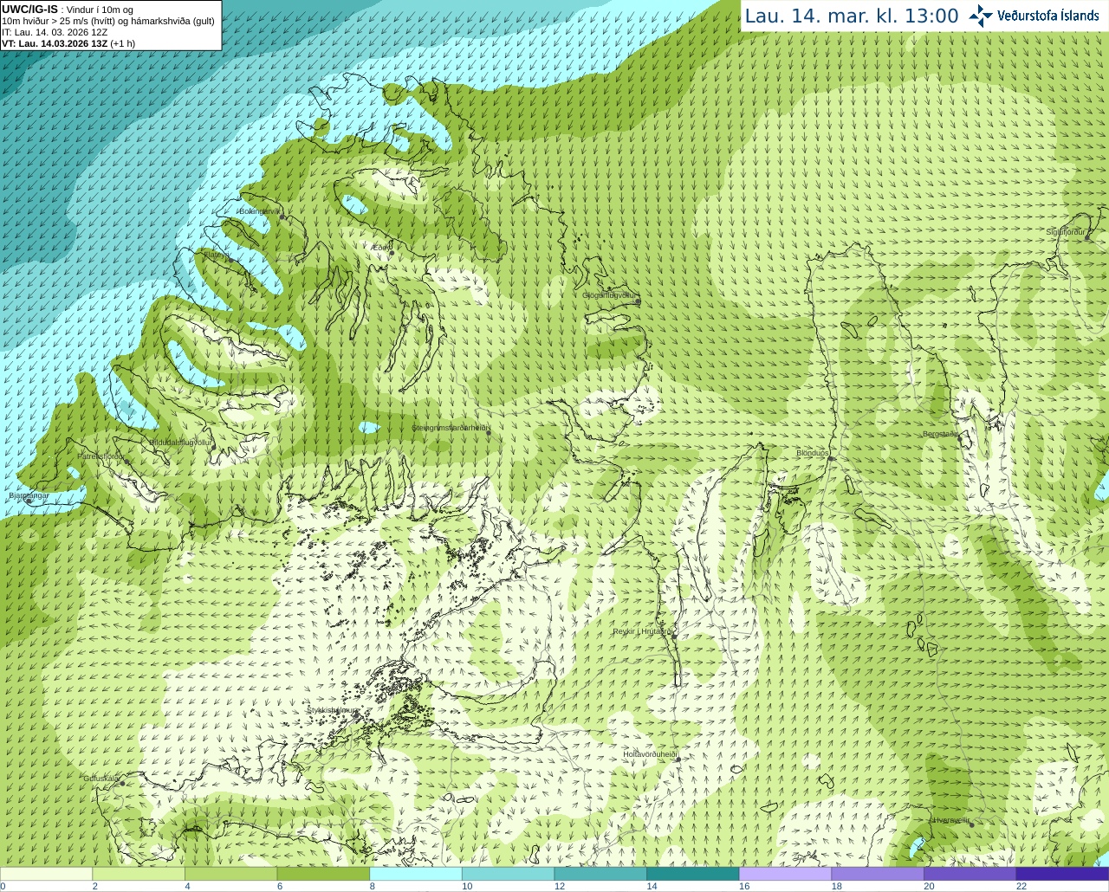Click the legend scale number 22

[x=1021, y=886]
